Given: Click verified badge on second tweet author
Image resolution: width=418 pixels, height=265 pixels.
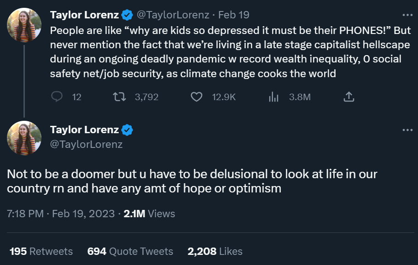Looking at the screenshot, I should 127,130.
